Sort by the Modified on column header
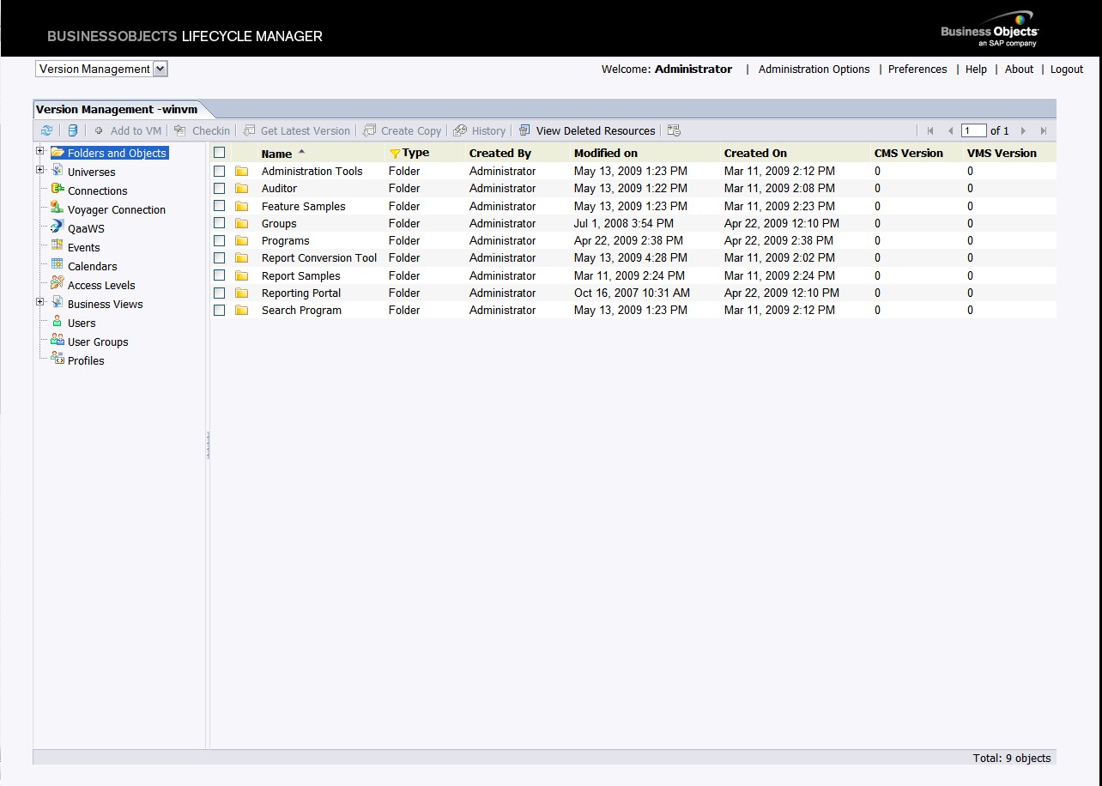This screenshot has height=786, width=1102. pos(606,154)
